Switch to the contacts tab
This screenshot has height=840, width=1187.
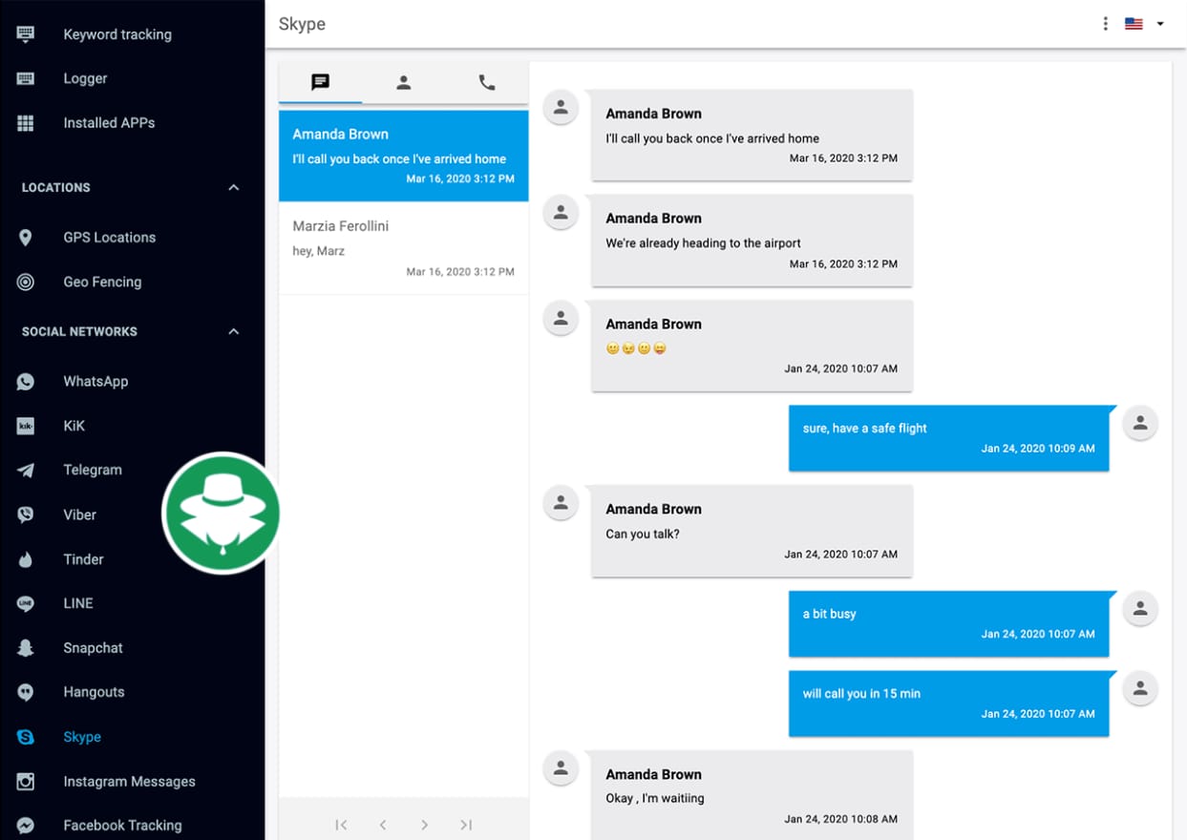tap(403, 83)
